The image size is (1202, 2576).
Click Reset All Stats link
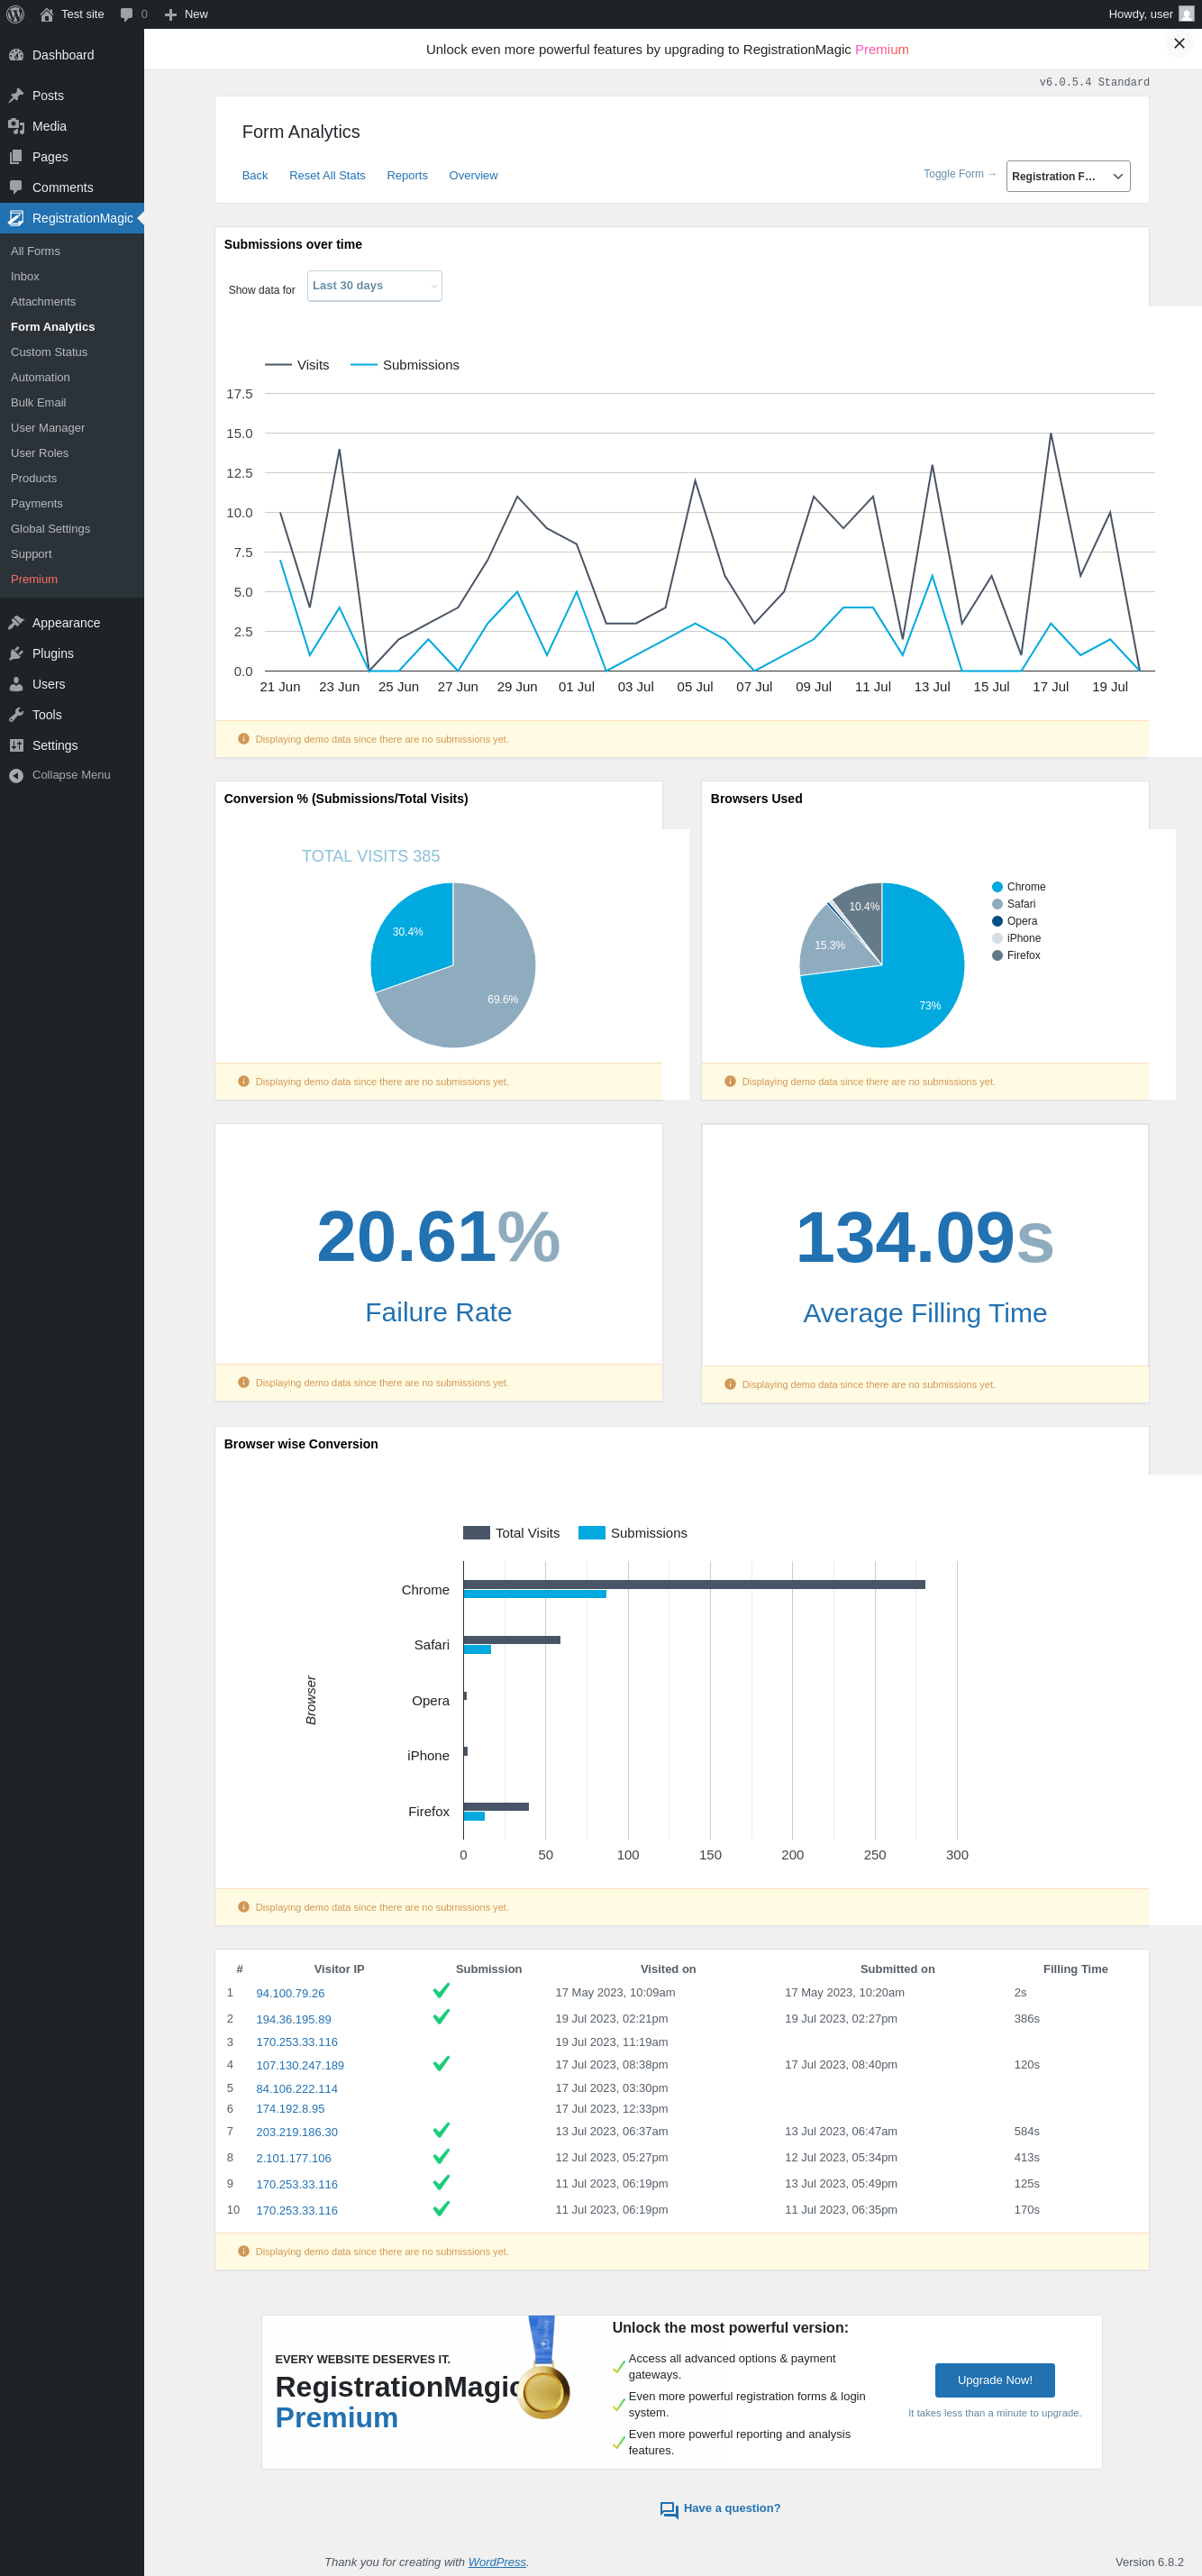coord(327,176)
